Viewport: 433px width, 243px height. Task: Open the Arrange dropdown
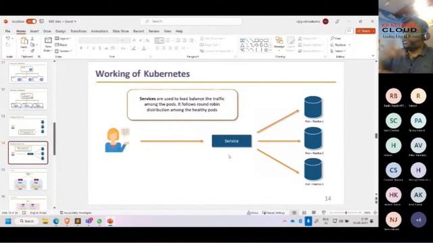(x=279, y=44)
